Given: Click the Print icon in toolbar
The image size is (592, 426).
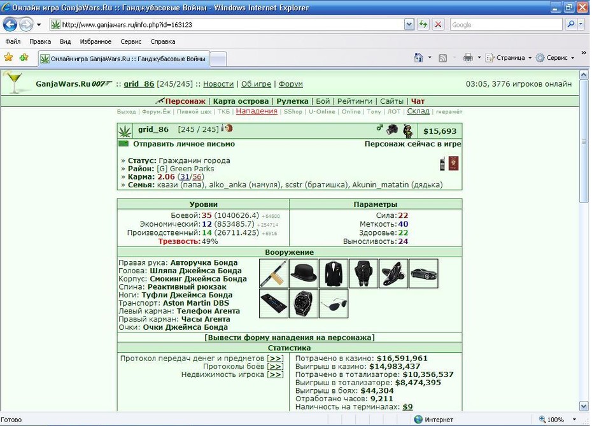Looking at the screenshot, I should click(468, 58).
